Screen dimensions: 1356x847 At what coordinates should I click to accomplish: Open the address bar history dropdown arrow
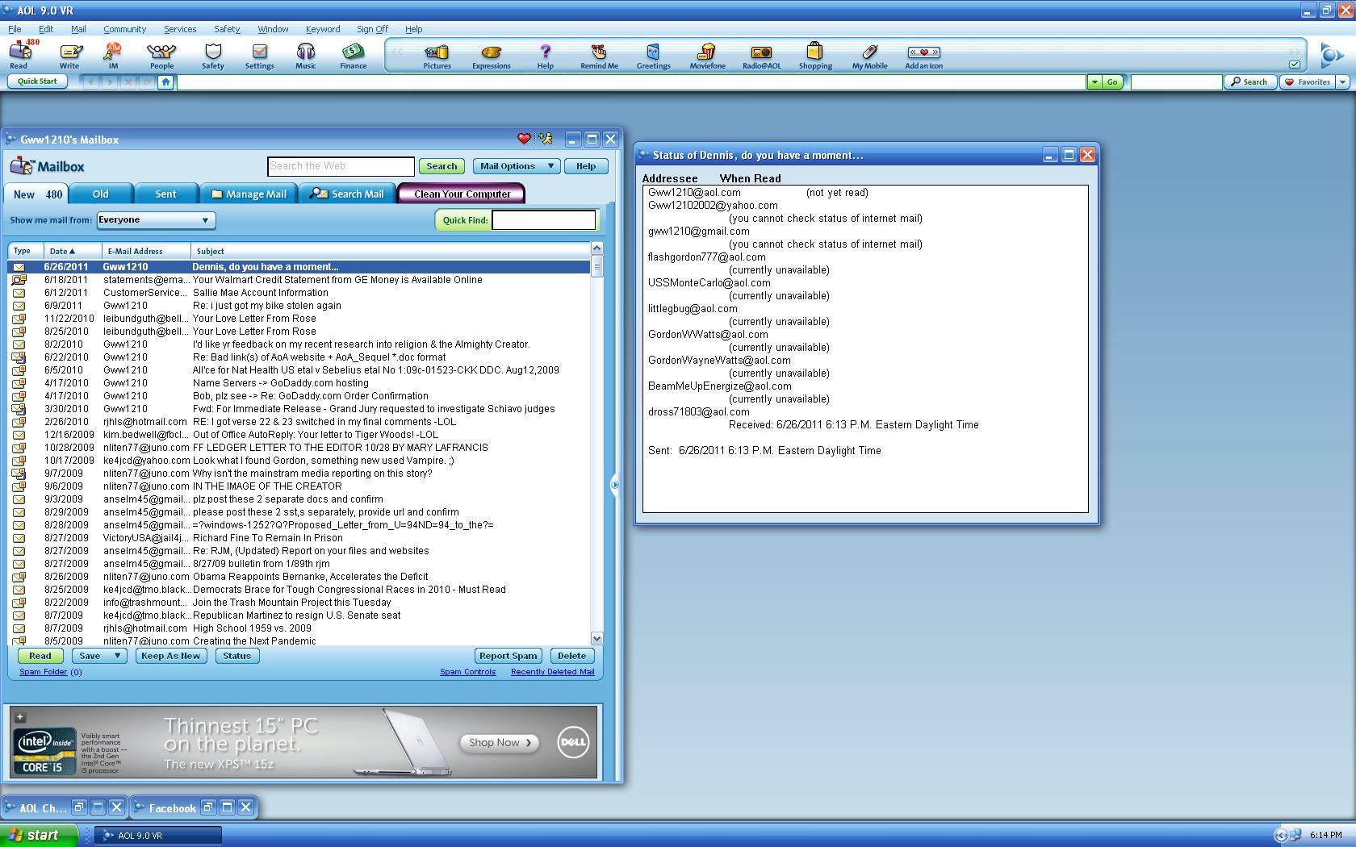tap(1094, 81)
